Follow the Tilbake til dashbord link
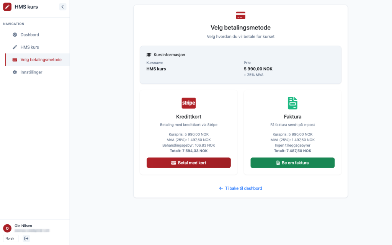Image resolution: width=392 pixels, height=245 pixels. [240, 188]
